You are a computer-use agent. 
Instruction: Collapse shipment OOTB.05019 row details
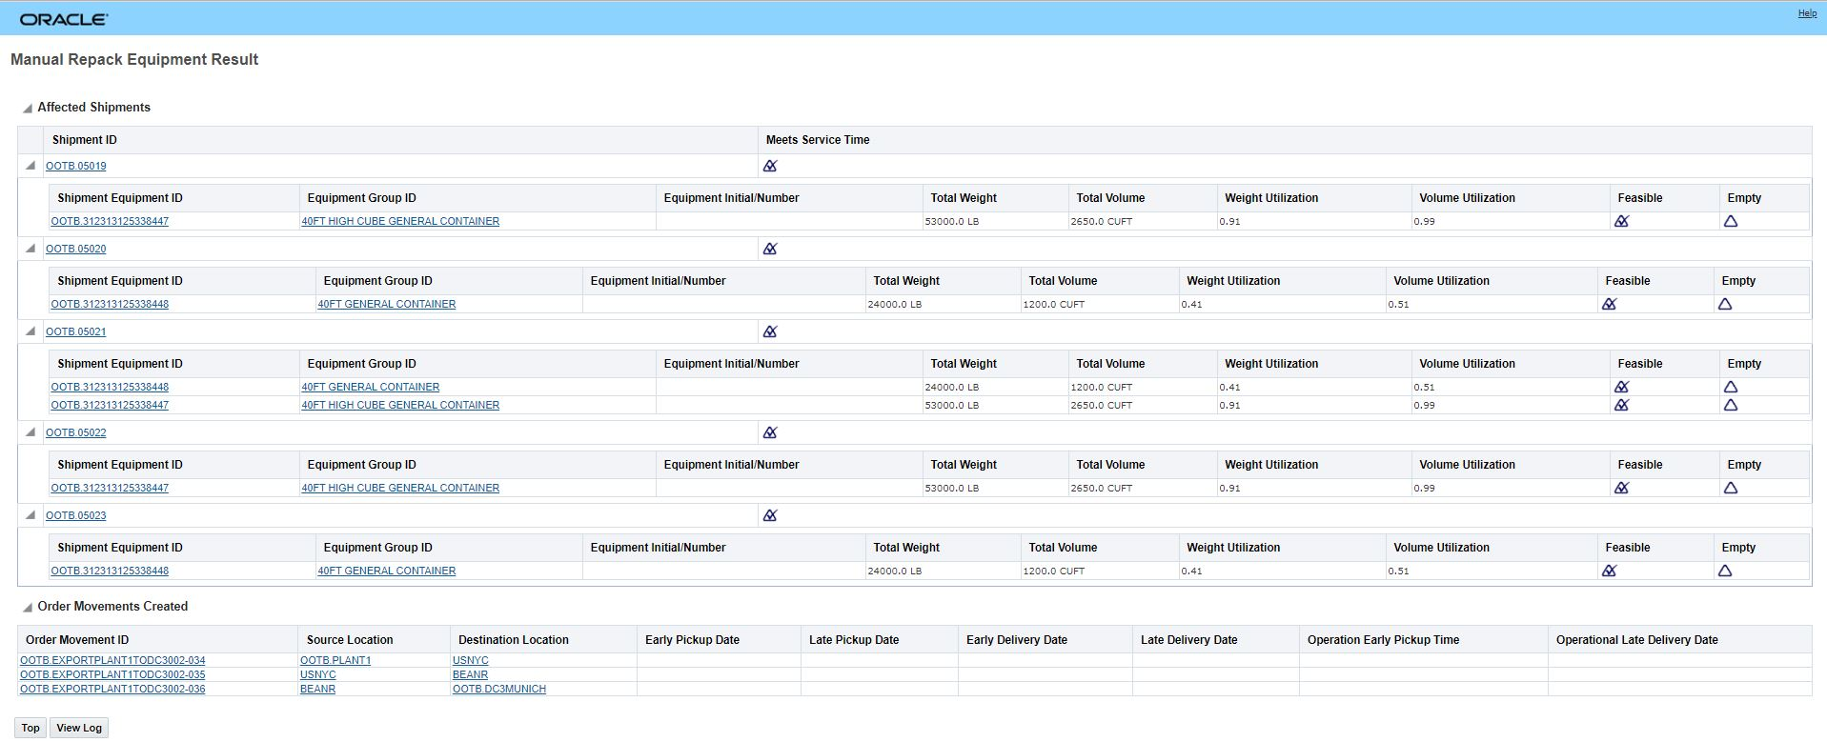[30, 166]
